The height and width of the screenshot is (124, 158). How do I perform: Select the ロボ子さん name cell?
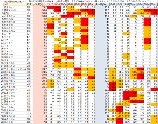[x=15, y=119]
